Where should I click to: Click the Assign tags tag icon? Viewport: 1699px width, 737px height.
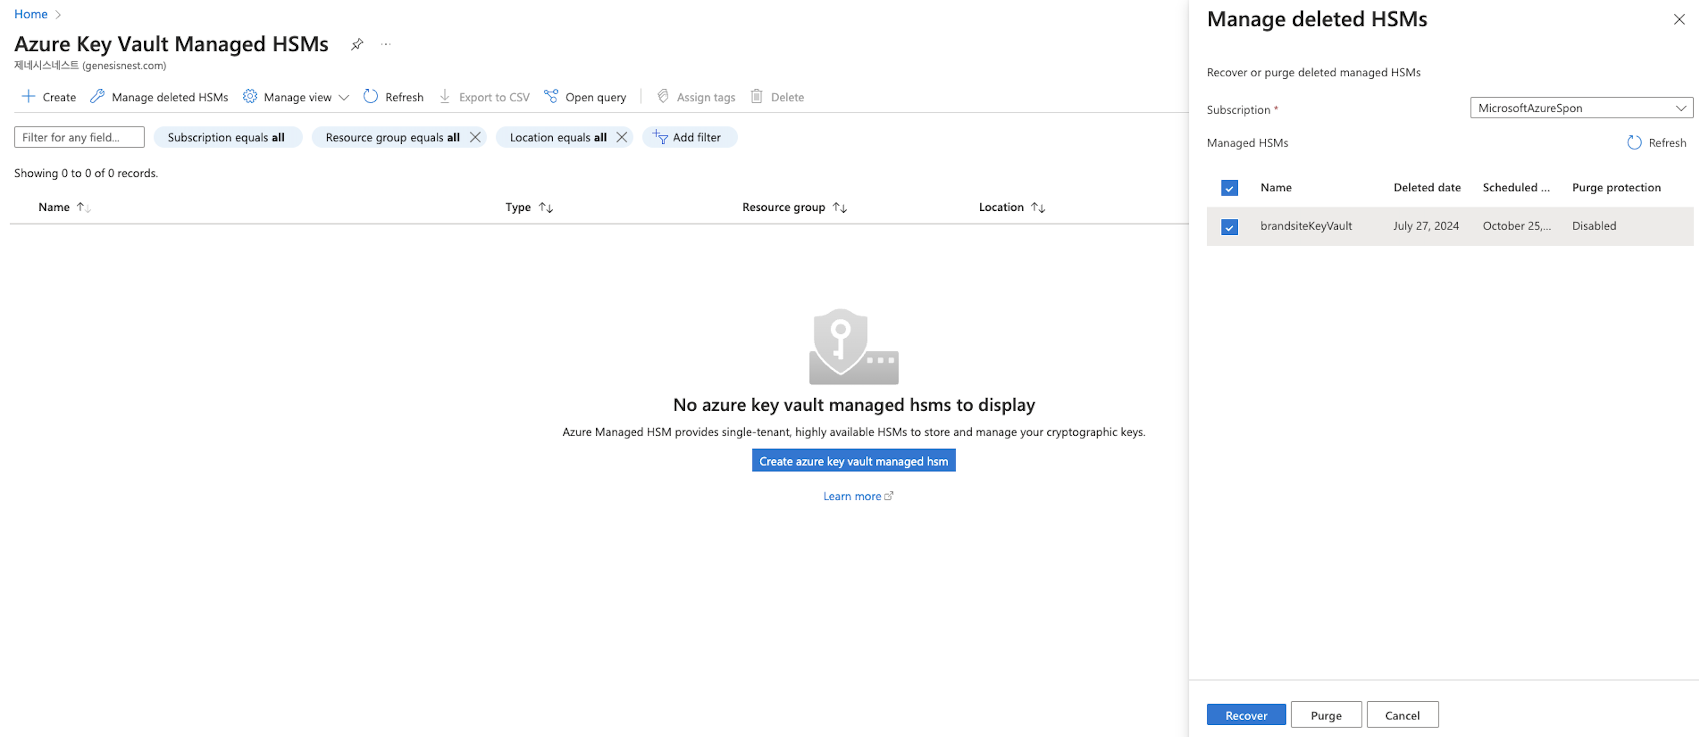[x=663, y=96]
